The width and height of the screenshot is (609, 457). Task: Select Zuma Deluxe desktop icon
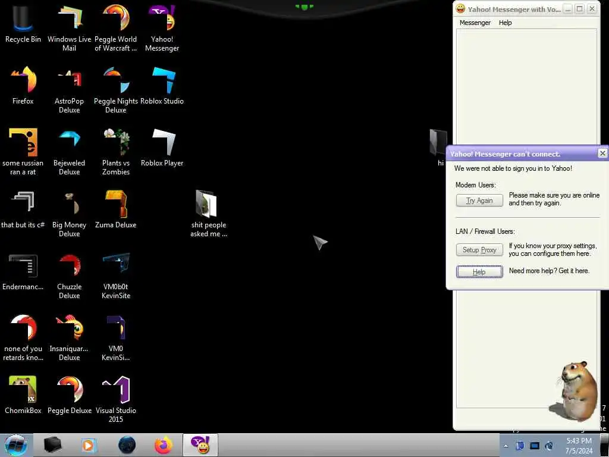tap(116, 209)
